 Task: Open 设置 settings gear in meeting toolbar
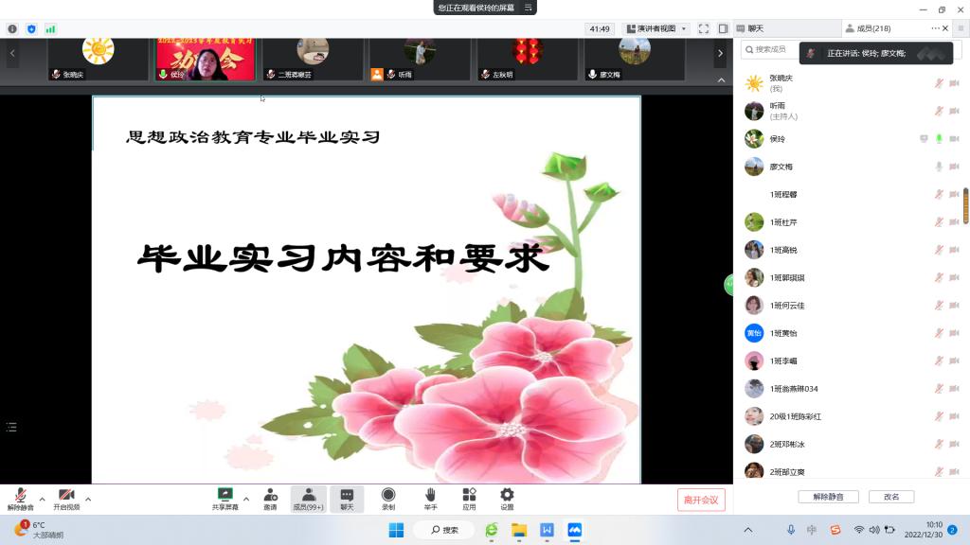tap(507, 495)
